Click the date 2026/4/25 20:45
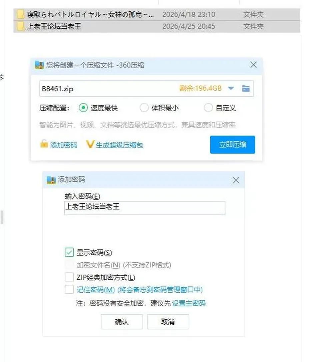Image resolution: width=320 pixels, height=362 pixels. (x=189, y=26)
